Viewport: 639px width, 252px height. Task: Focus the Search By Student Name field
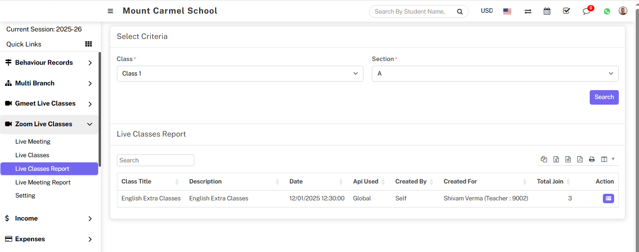[412, 11]
